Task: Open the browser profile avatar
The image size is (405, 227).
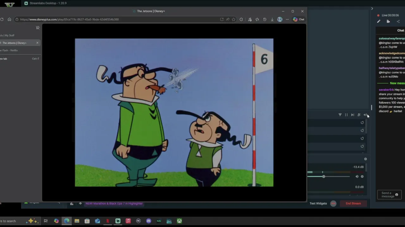Action: pyautogui.click(x=280, y=20)
